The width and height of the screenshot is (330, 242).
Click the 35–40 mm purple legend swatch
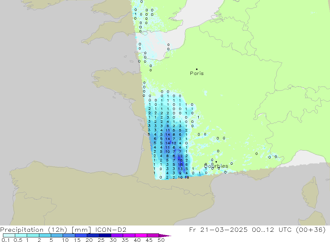tap(129, 235)
